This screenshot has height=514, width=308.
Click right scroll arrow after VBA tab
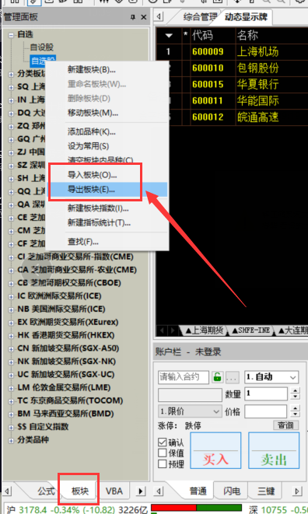[140, 491]
